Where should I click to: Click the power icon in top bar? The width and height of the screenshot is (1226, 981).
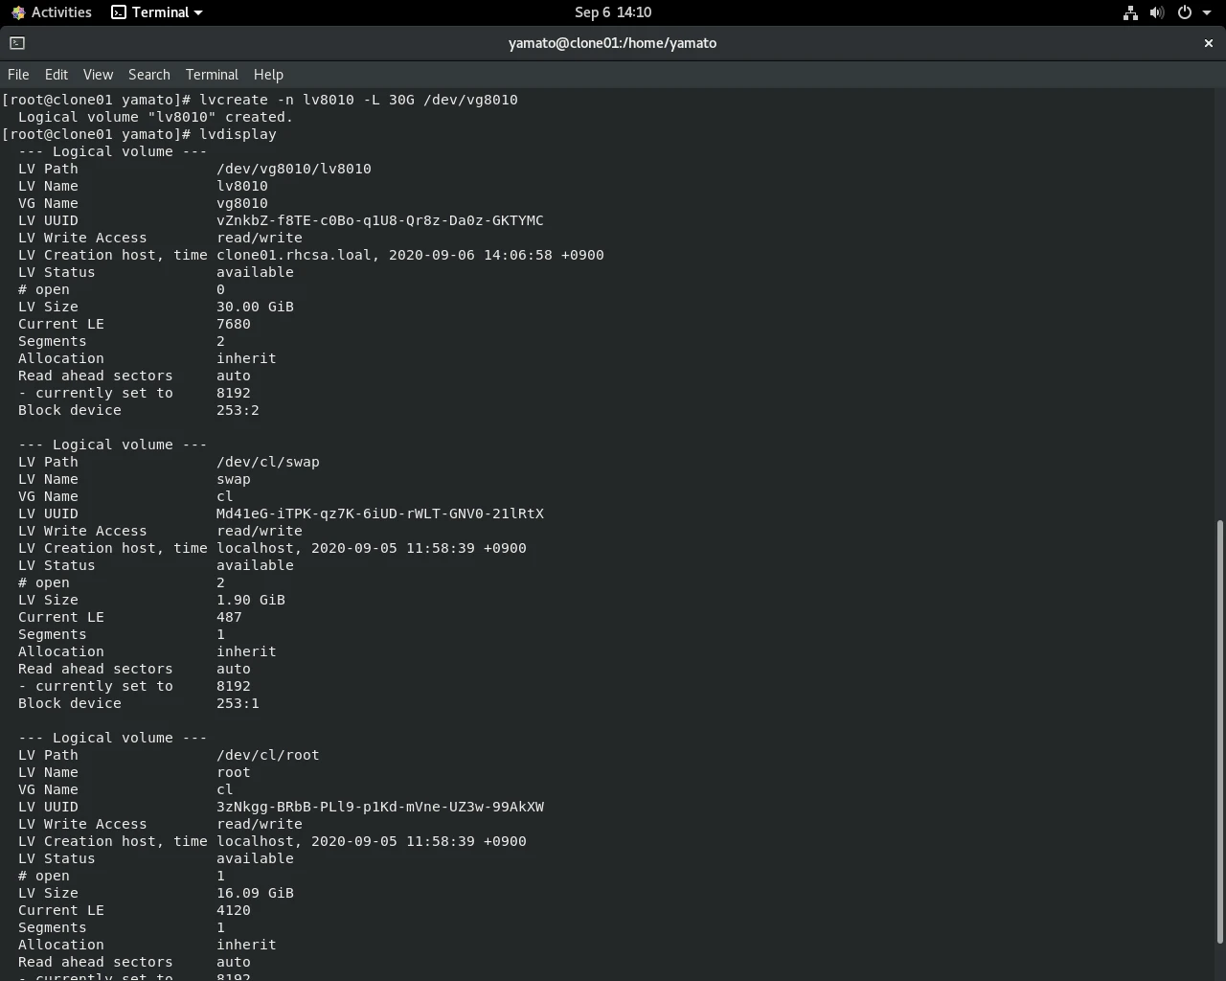tap(1185, 12)
